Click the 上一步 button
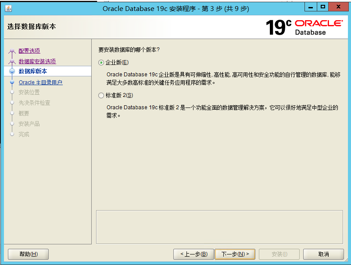Screen dimensions: 351x265 tap(193, 254)
